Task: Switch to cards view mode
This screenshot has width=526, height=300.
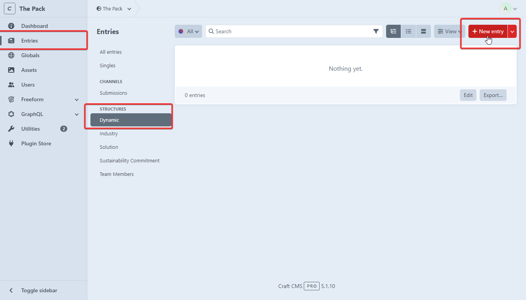Action: coord(423,31)
